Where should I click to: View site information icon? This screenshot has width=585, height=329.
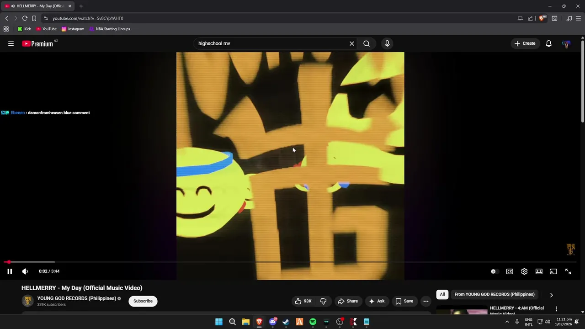[46, 18]
